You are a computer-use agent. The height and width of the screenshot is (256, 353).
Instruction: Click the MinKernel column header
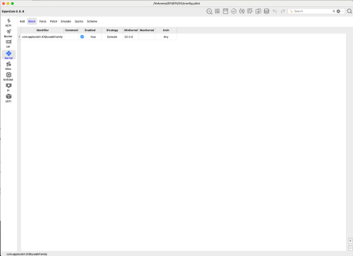click(x=131, y=30)
